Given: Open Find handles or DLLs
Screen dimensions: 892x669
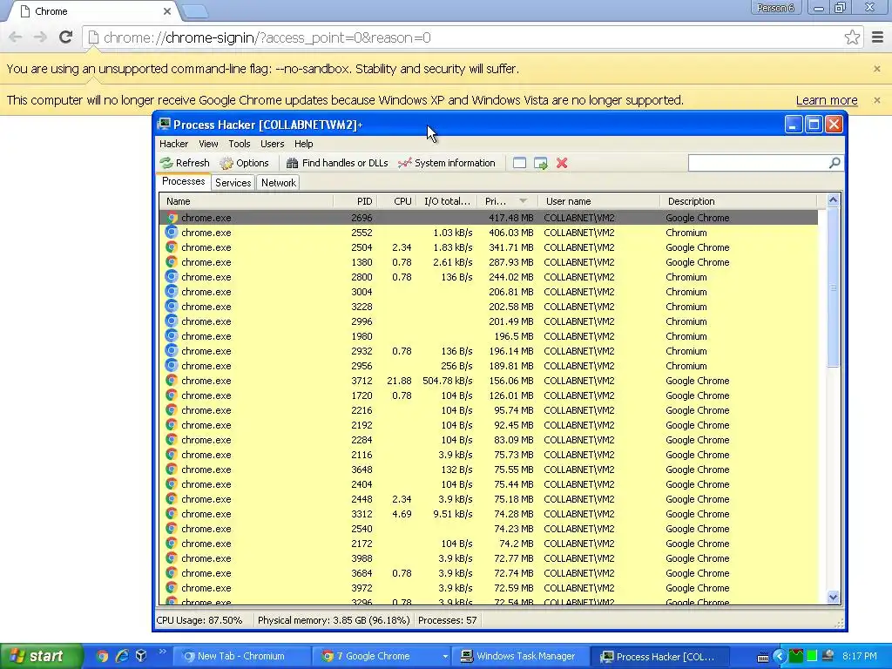Looking at the screenshot, I should coord(337,163).
